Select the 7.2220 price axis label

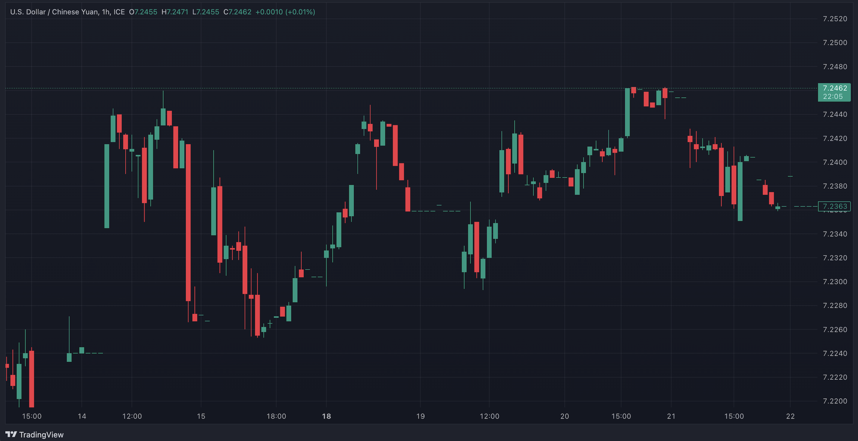coord(835,377)
